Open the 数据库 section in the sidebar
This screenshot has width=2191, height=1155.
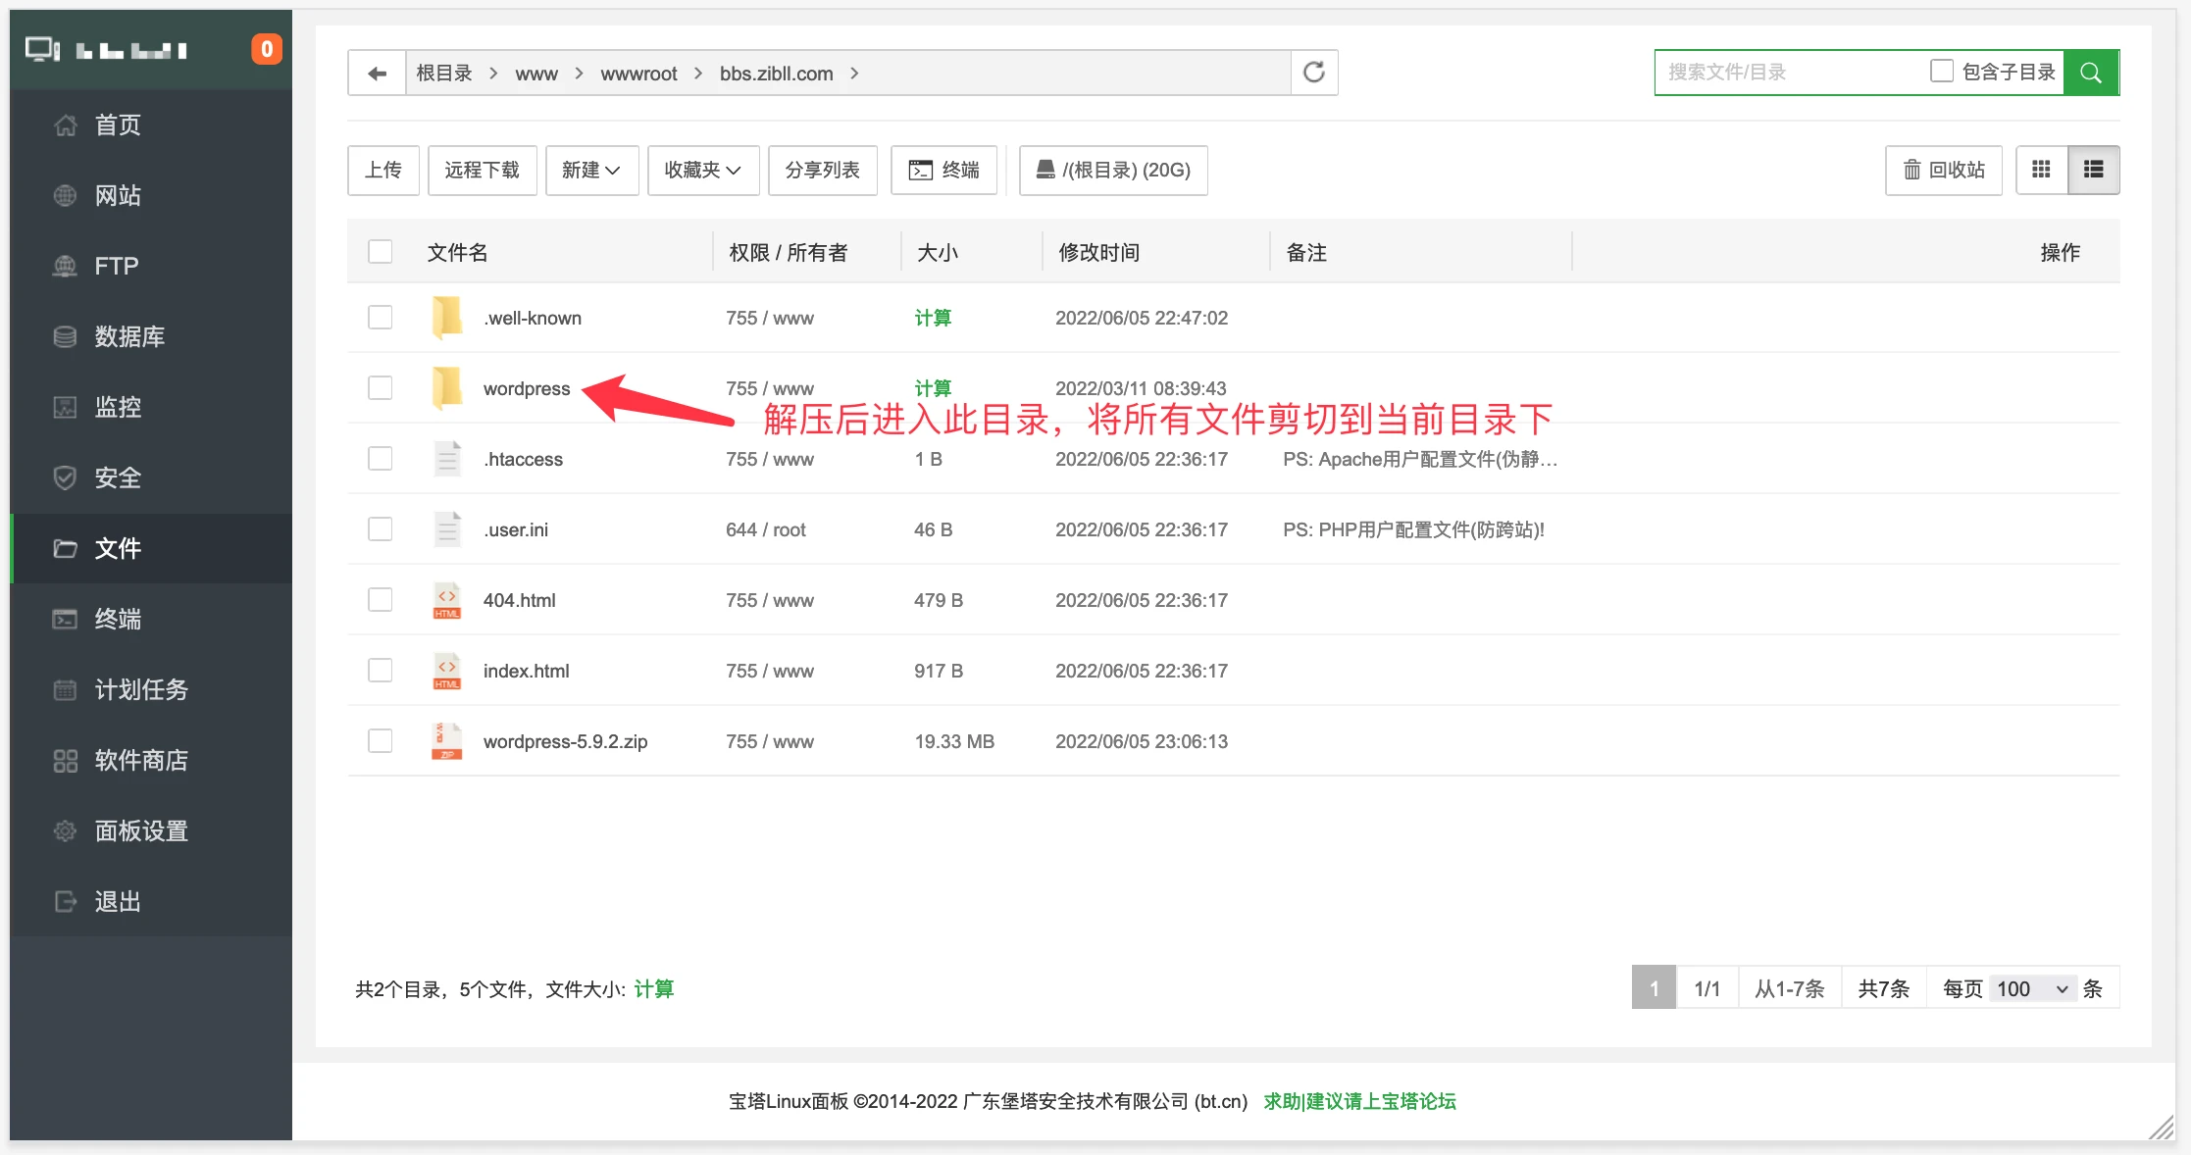point(128,336)
